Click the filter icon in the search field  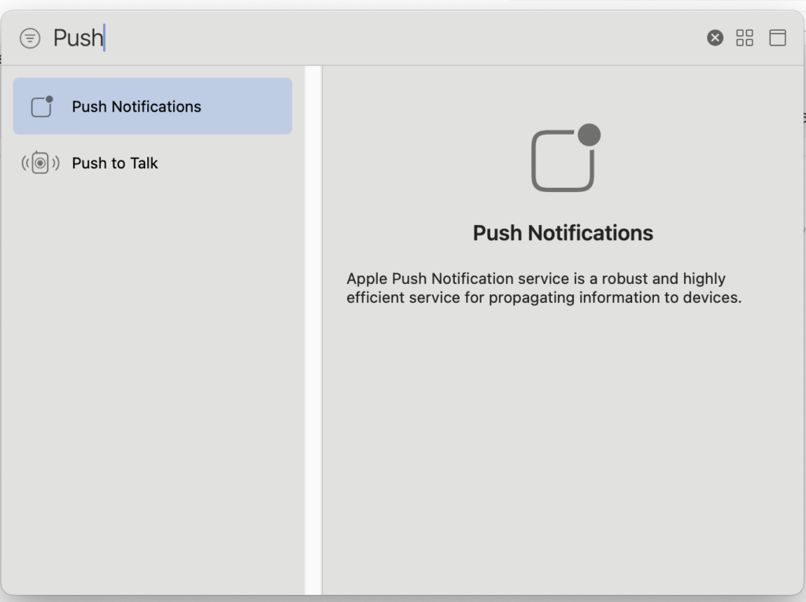[30, 37]
